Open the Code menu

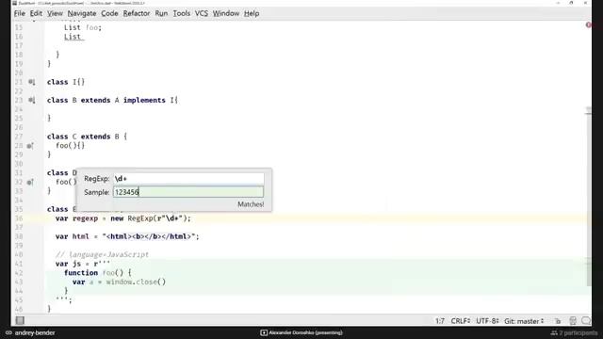click(109, 13)
